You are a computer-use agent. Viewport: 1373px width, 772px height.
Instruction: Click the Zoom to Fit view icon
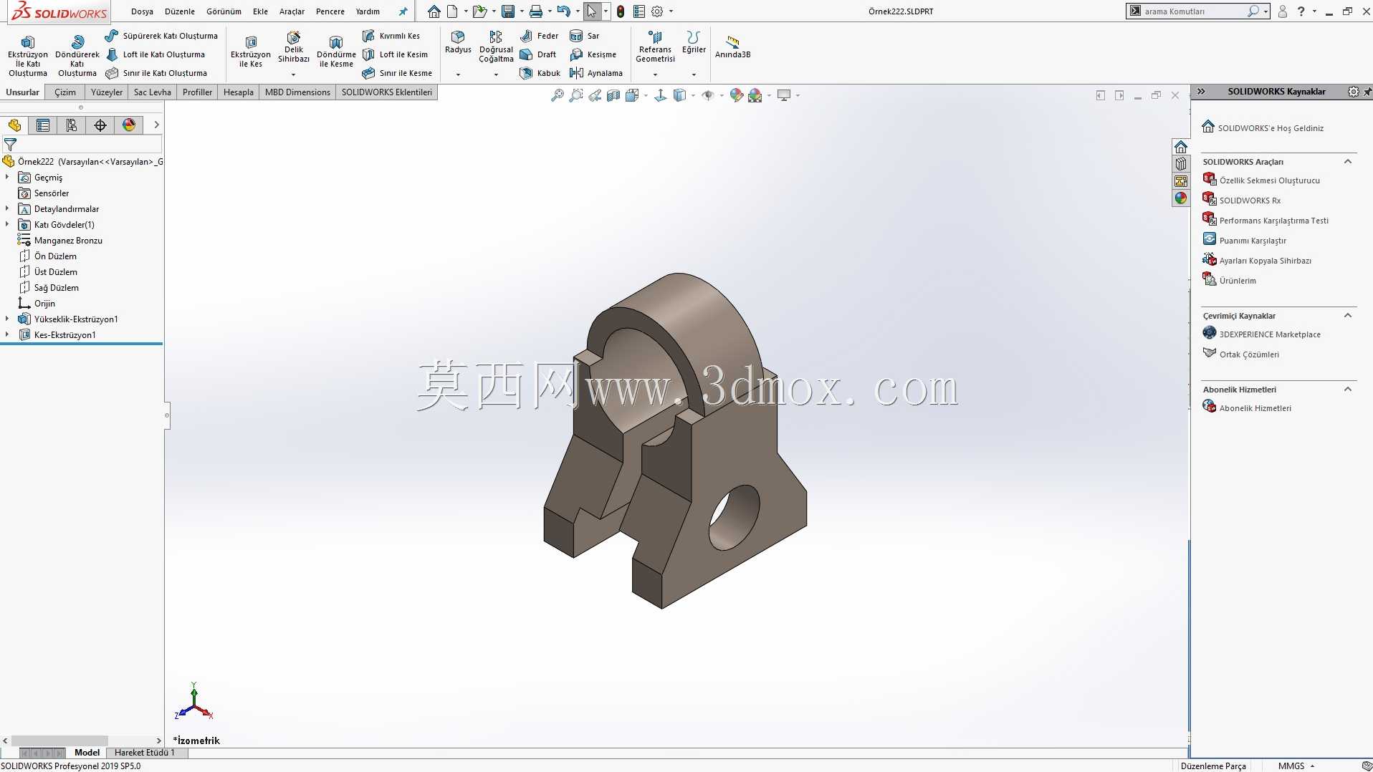pyautogui.click(x=557, y=95)
